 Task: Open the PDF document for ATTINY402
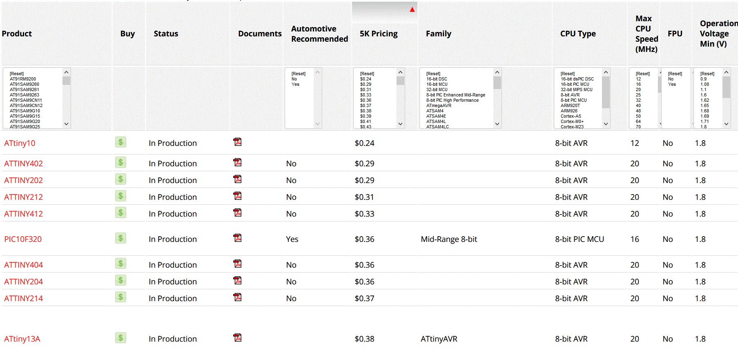pos(237,163)
